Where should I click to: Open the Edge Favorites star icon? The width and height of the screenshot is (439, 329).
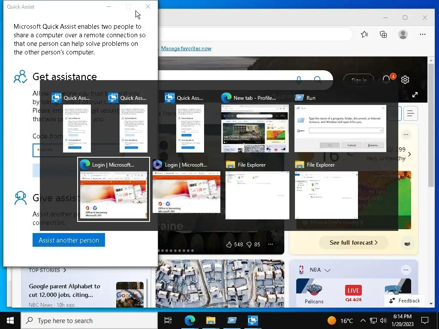click(364, 34)
